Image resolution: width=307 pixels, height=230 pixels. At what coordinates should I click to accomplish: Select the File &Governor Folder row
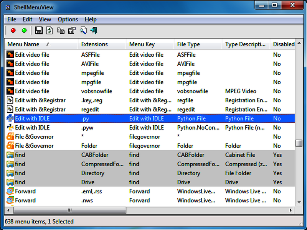click(35, 146)
